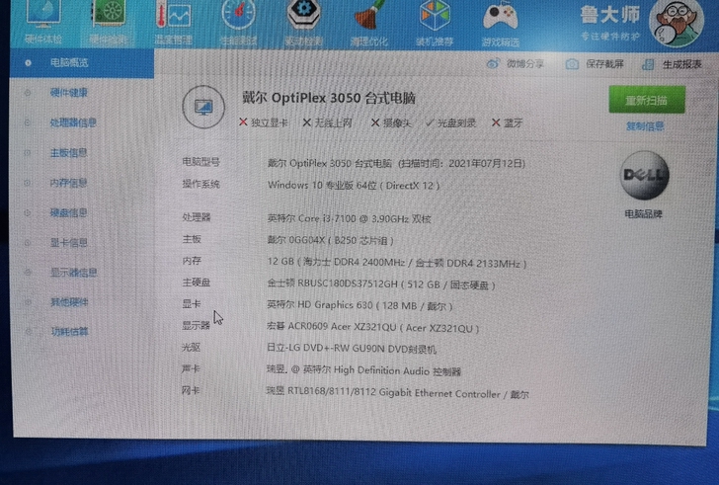Select the 电脑概览 sidebar tab
Viewport: 719px width, 485px height.
point(82,63)
